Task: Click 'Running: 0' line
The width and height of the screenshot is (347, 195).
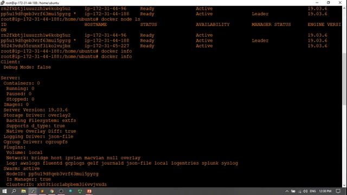Action: (20, 88)
